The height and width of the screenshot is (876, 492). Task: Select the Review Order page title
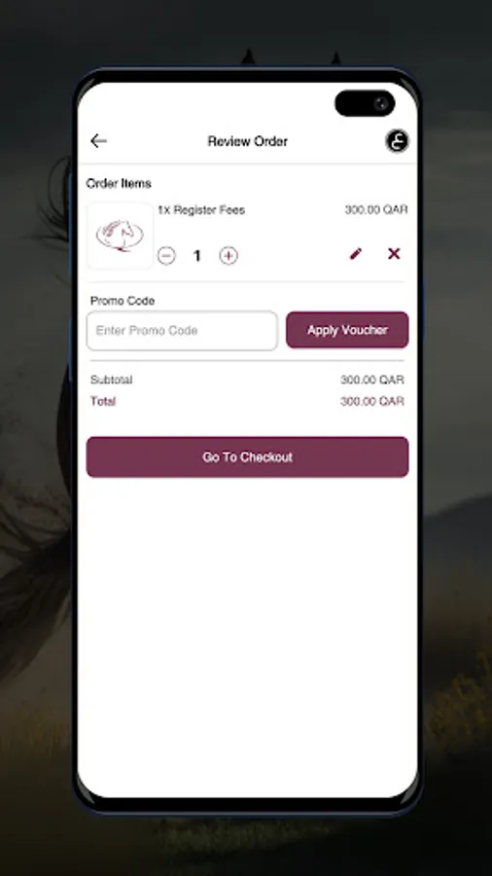(x=248, y=141)
